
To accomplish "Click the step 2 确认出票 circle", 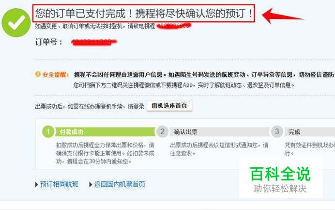I will tap(162, 131).
